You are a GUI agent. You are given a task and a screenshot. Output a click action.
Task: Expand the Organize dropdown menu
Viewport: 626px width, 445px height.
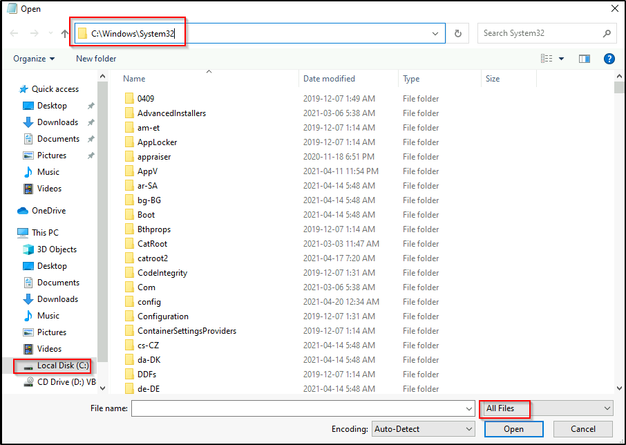[34, 59]
